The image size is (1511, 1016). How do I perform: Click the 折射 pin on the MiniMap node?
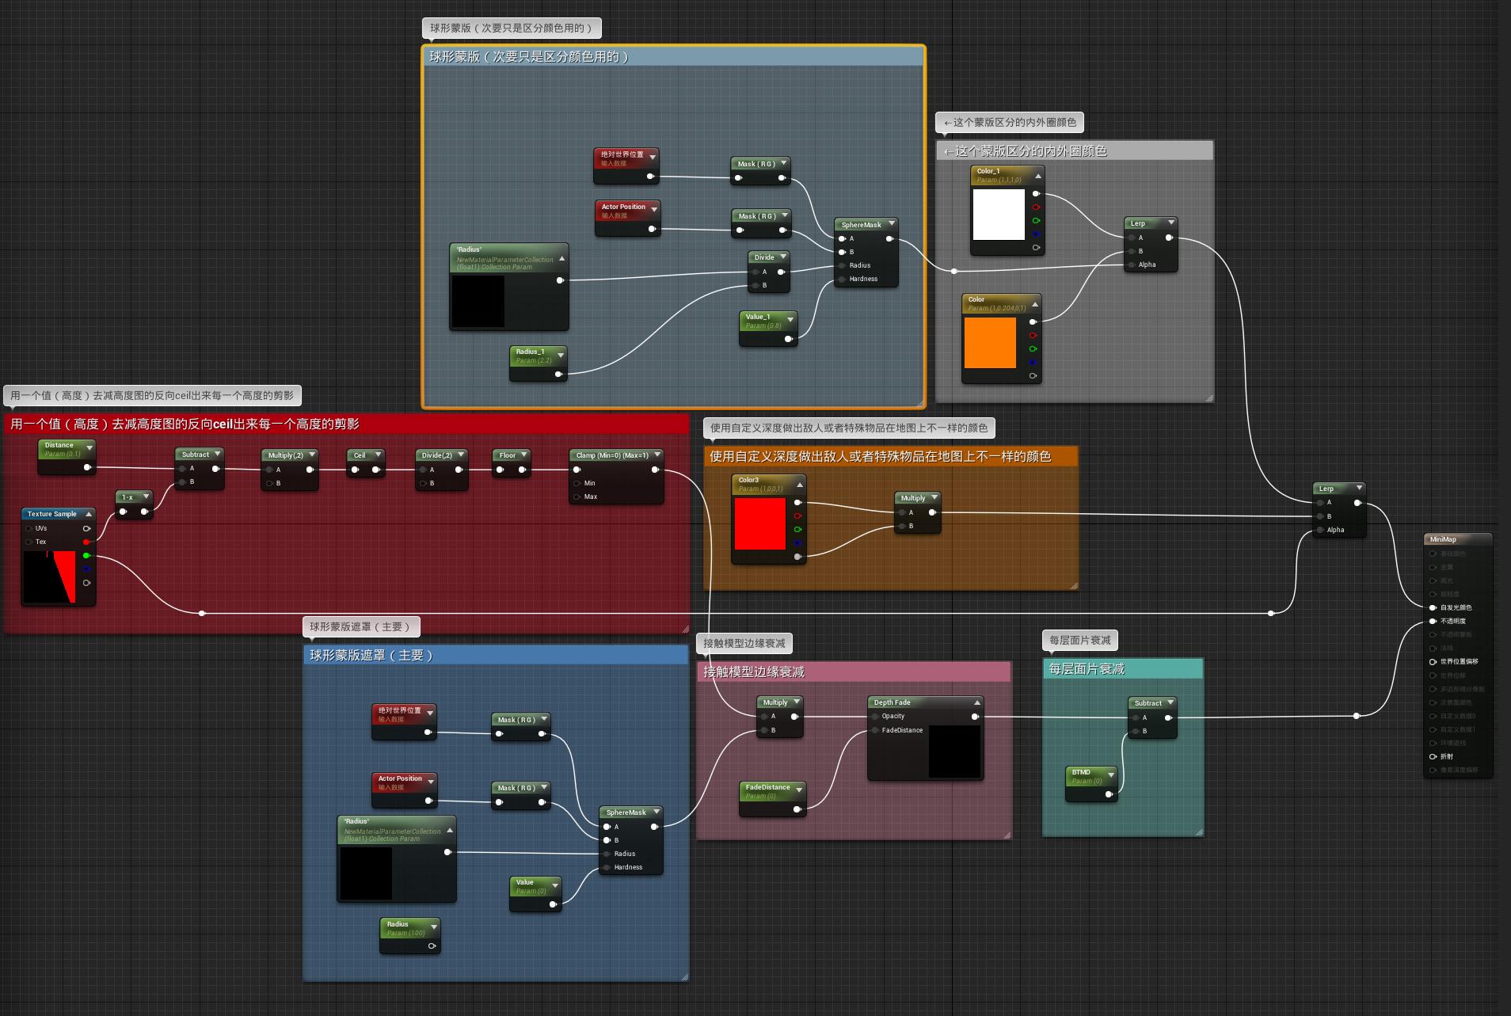(x=1433, y=756)
